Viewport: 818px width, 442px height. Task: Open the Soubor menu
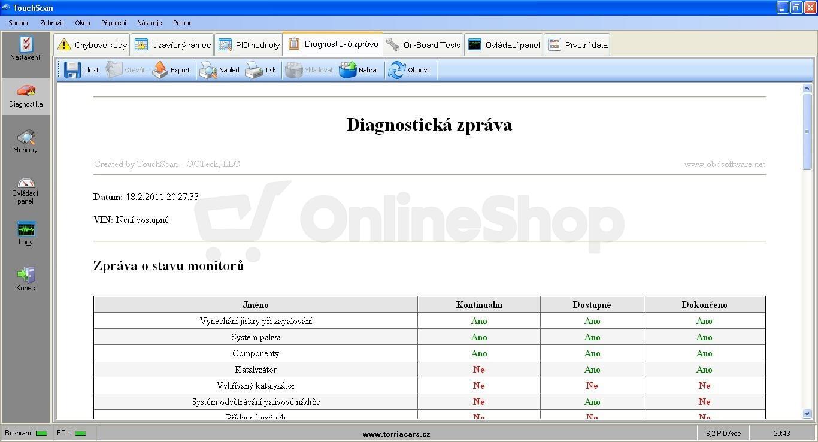point(19,23)
